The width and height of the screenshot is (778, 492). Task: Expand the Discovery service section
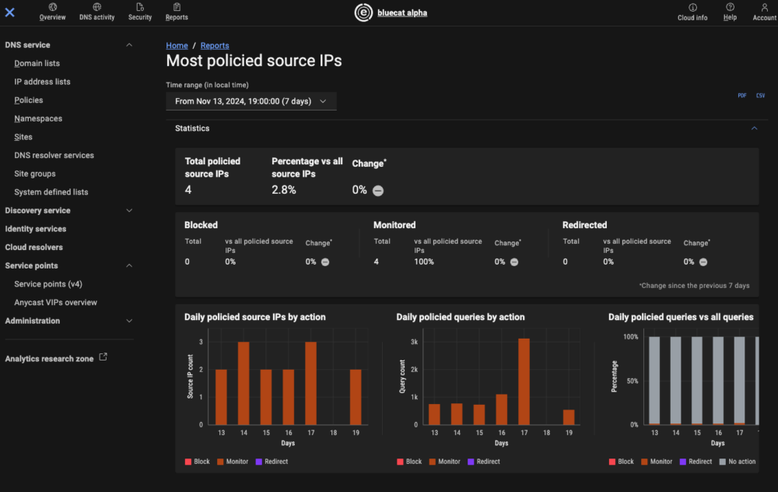click(x=131, y=210)
